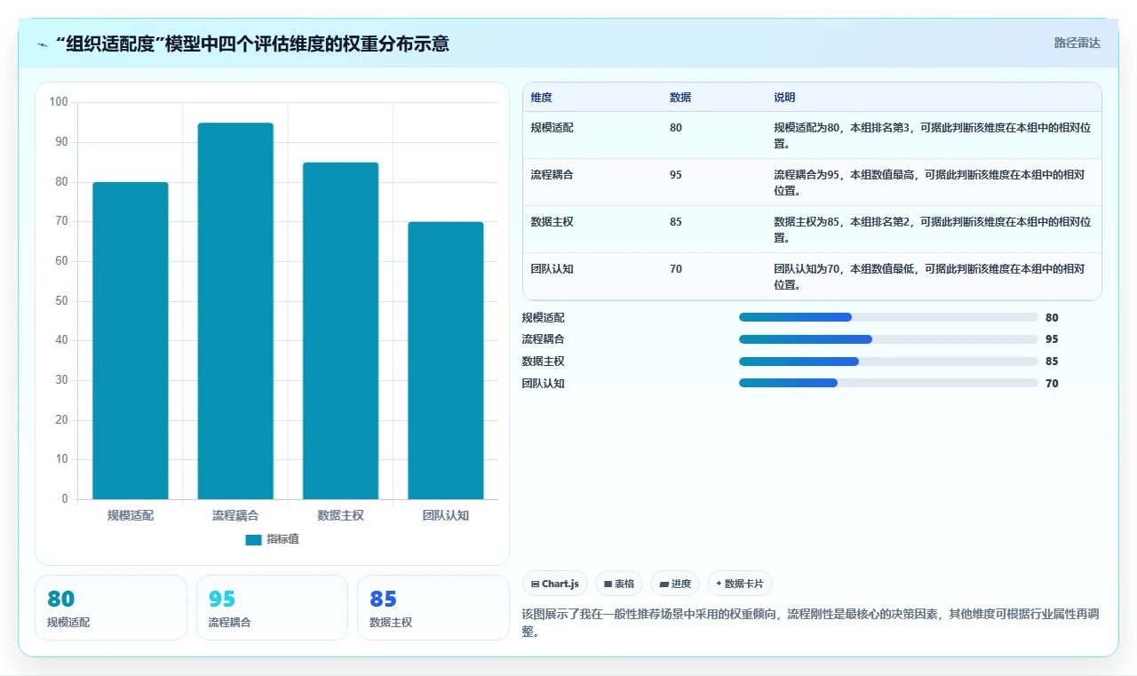Click 团队认知 progress bar showing 70
This screenshot has height=676, width=1137.
point(888,383)
